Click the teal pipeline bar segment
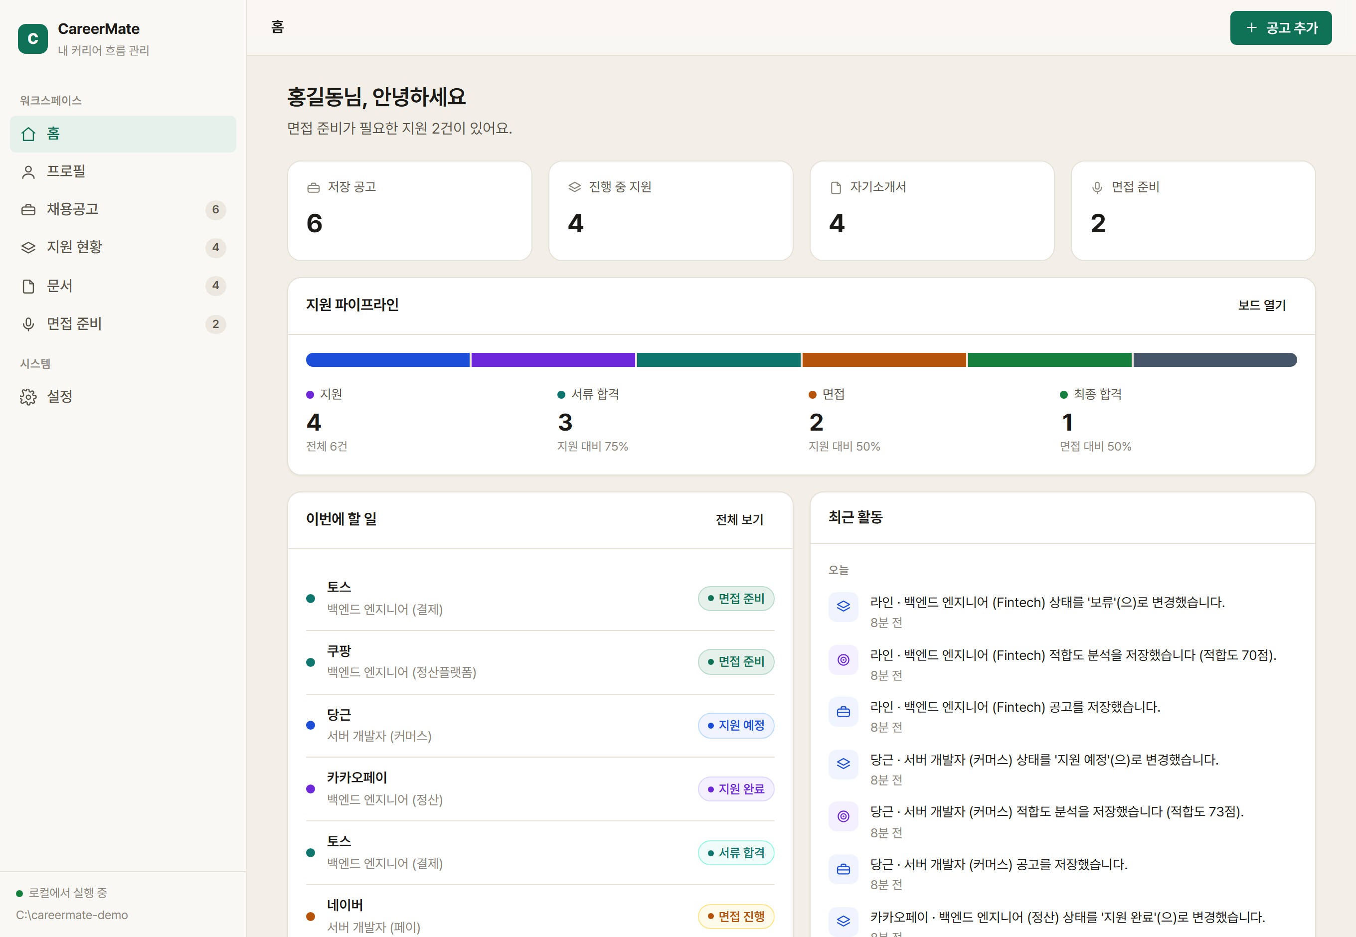This screenshot has height=937, width=1356. click(x=719, y=360)
